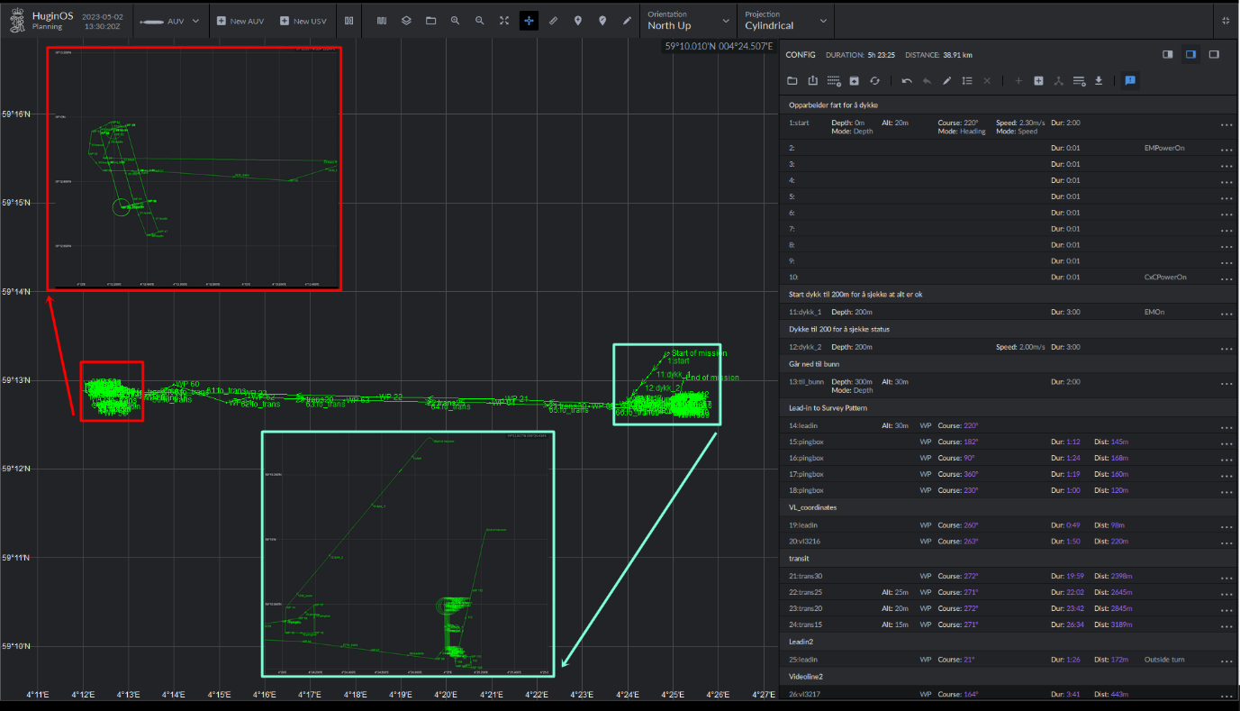The image size is (1240, 711).
Task: Click the undo icon in the CONFIG toolbar
Action: [x=907, y=80]
